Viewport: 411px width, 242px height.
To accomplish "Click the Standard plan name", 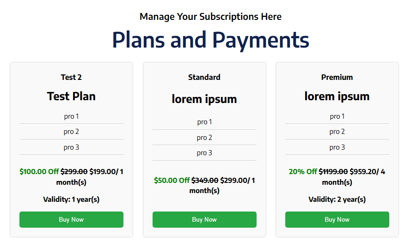I will point(204,77).
